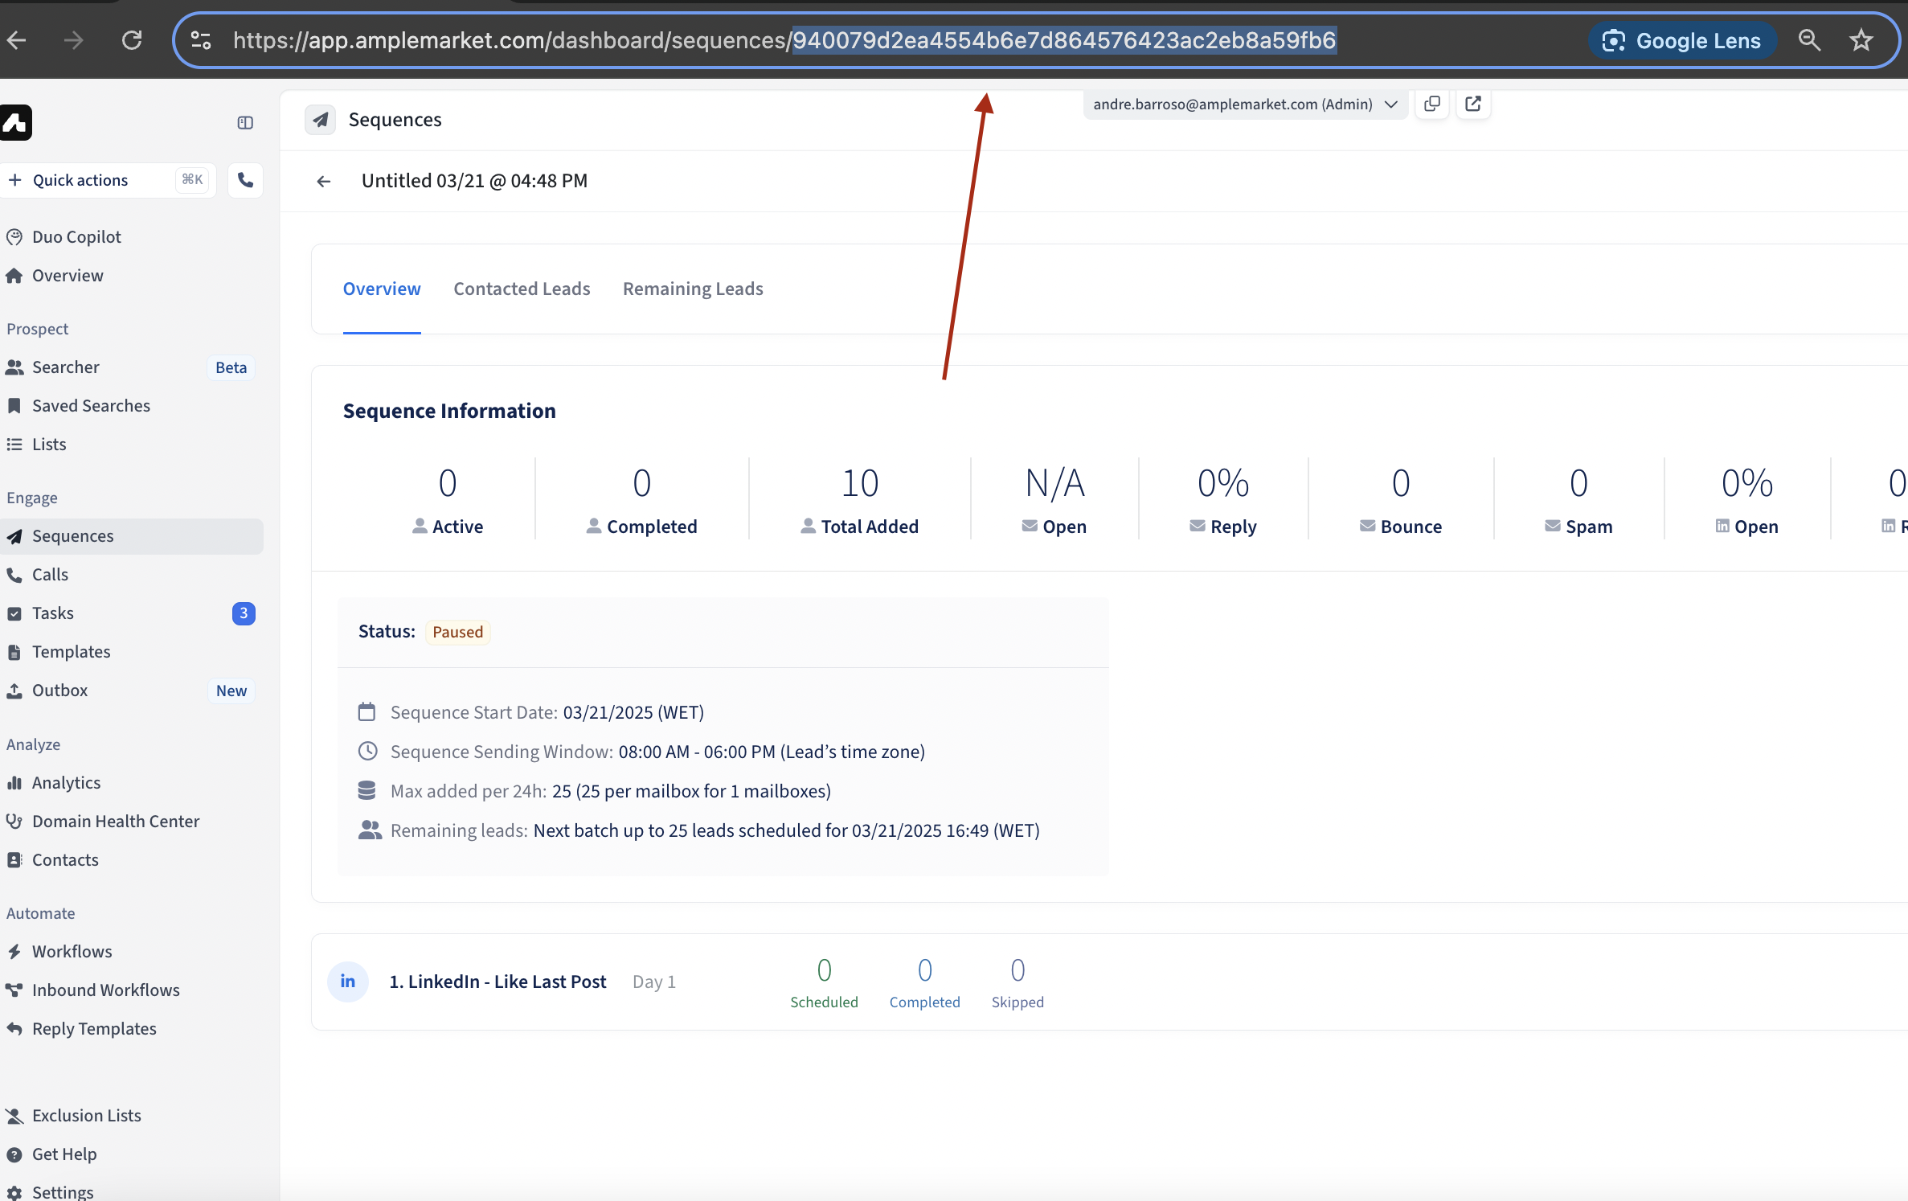Click the Tasks count badge 3
This screenshot has height=1201, width=1908.
(244, 613)
